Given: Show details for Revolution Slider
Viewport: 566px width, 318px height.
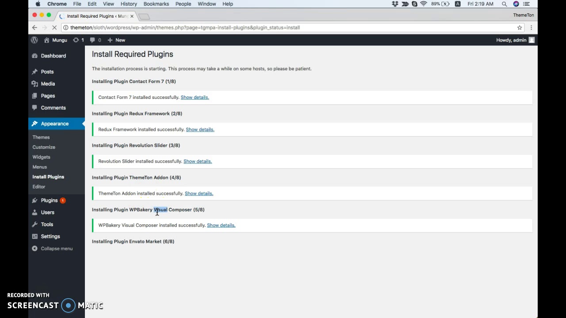Looking at the screenshot, I should [x=198, y=161].
